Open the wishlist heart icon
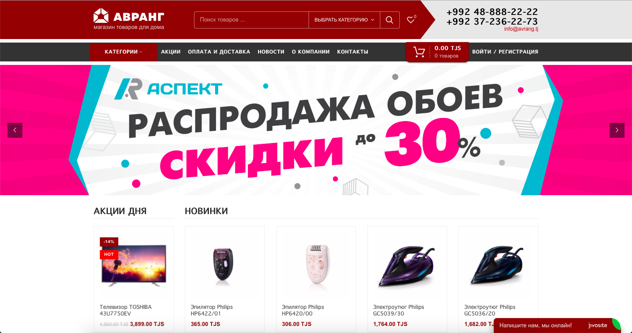Screen dimensions: 632x333 pos(411,20)
